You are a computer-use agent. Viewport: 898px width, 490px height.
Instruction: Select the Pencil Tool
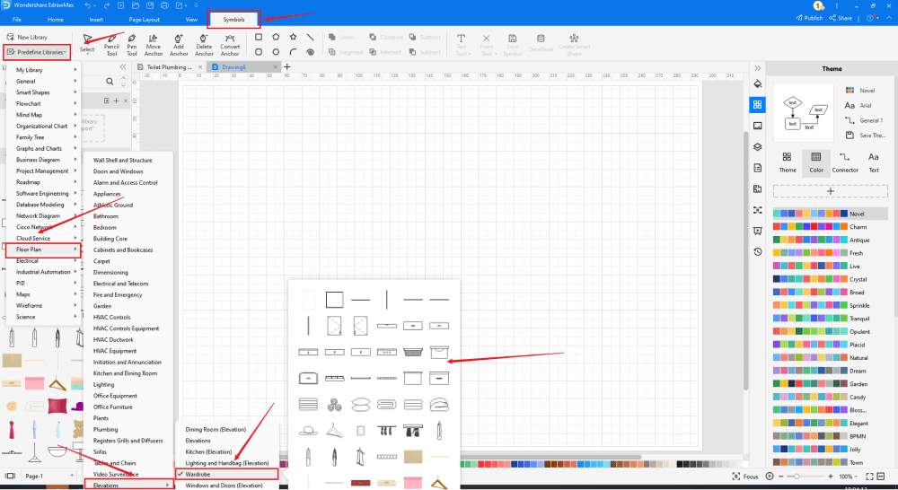click(x=111, y=45)
